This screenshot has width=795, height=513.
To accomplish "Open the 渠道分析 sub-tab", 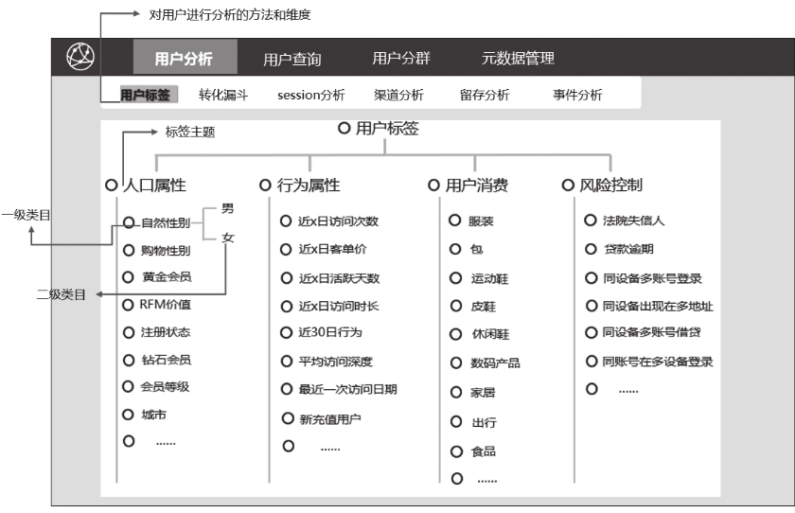I will pyautogui.click(x=398, y=95).
